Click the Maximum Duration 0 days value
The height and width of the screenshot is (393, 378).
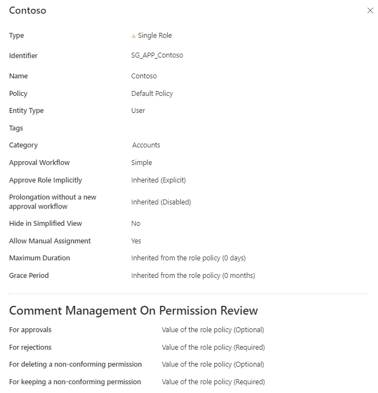click(188, 258)
